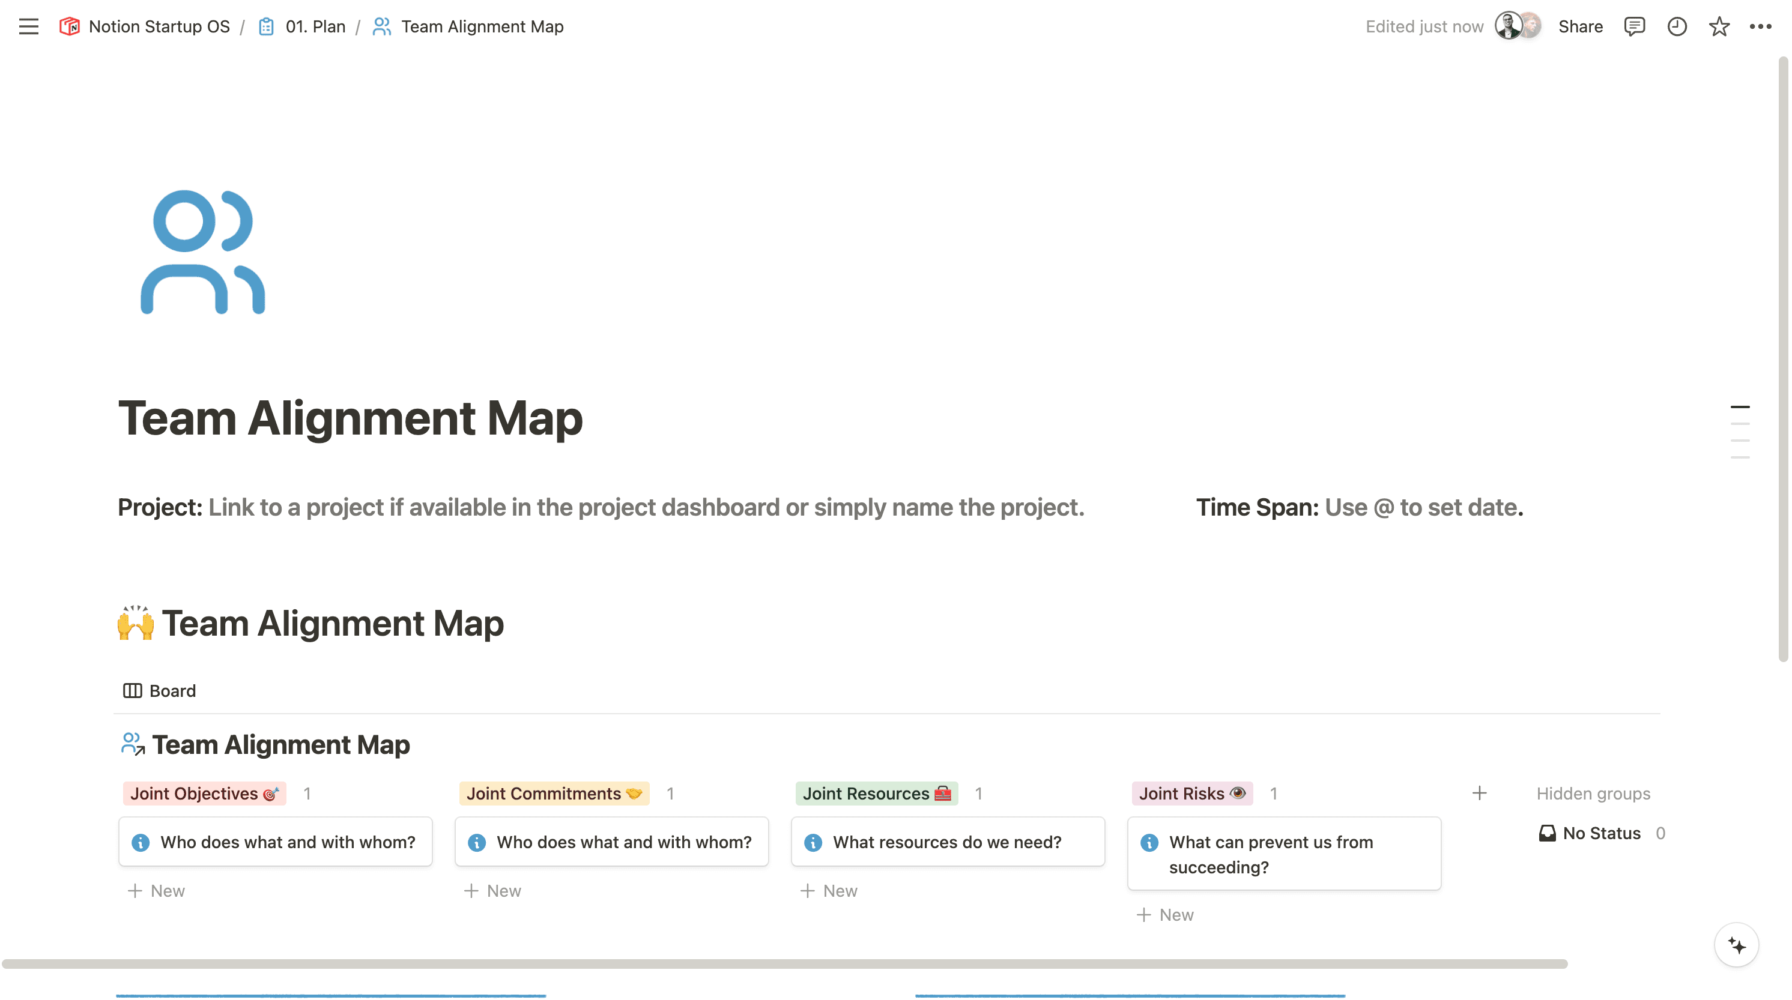Image resolution: width=1792 pixels, height=1000 pixels.
Task: Open page options ellipsis menu
Action: pos(1762,26)
